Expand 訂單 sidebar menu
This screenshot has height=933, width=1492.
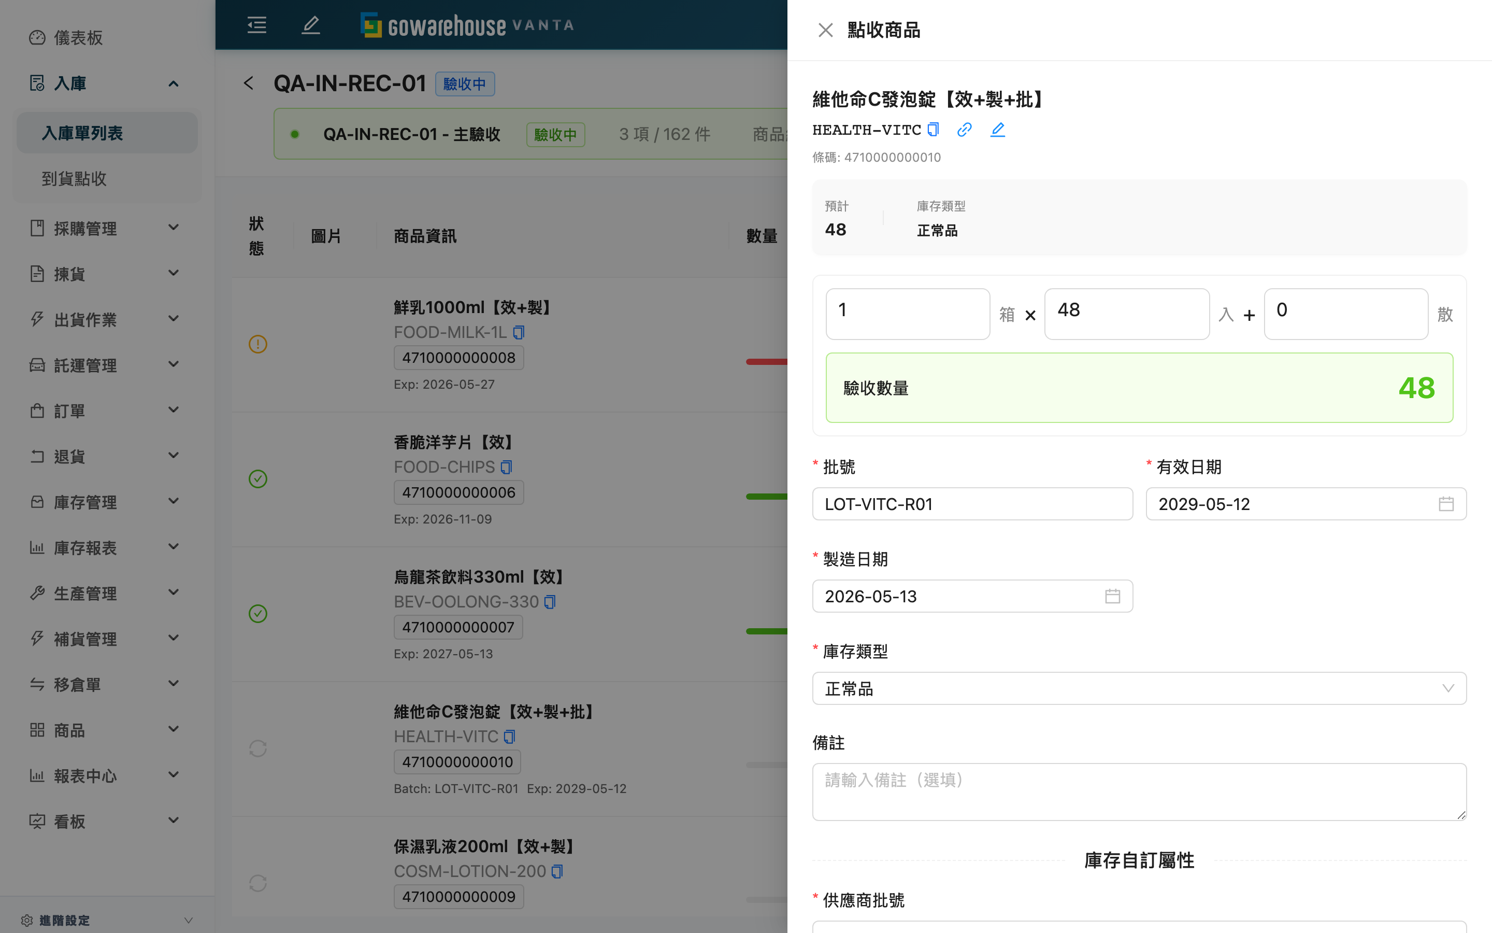(x=107, y=411)
